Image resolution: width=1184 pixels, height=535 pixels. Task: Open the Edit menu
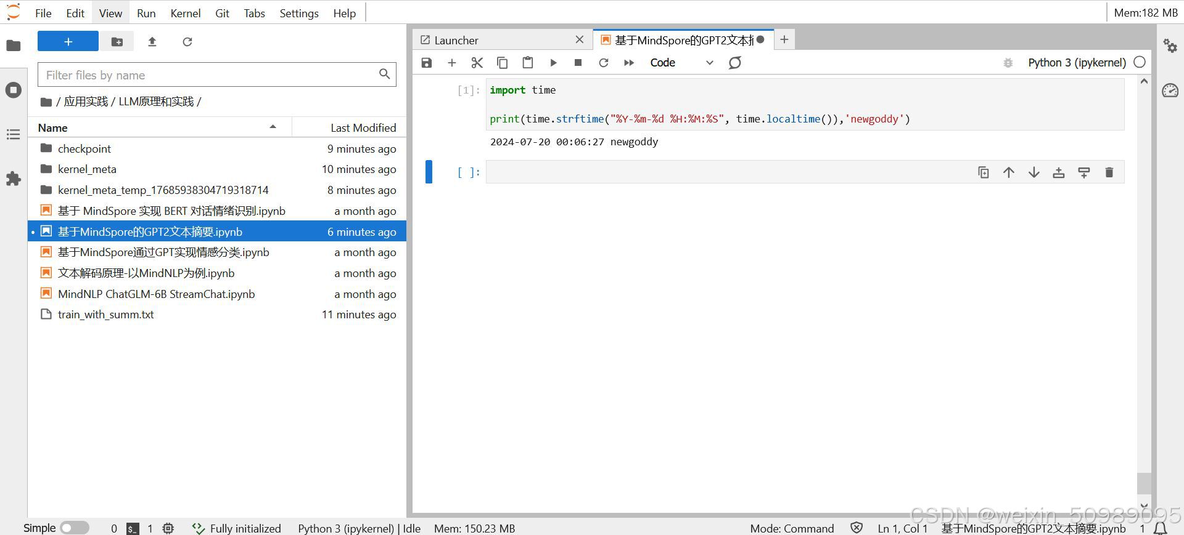[x=75, y=13]
